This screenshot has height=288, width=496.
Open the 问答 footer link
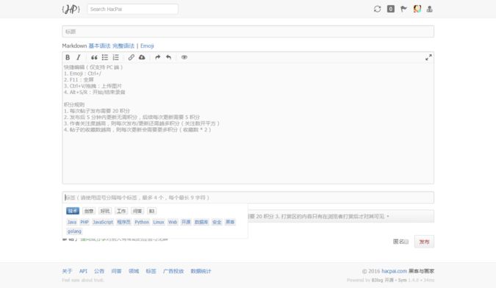[116, 271]
